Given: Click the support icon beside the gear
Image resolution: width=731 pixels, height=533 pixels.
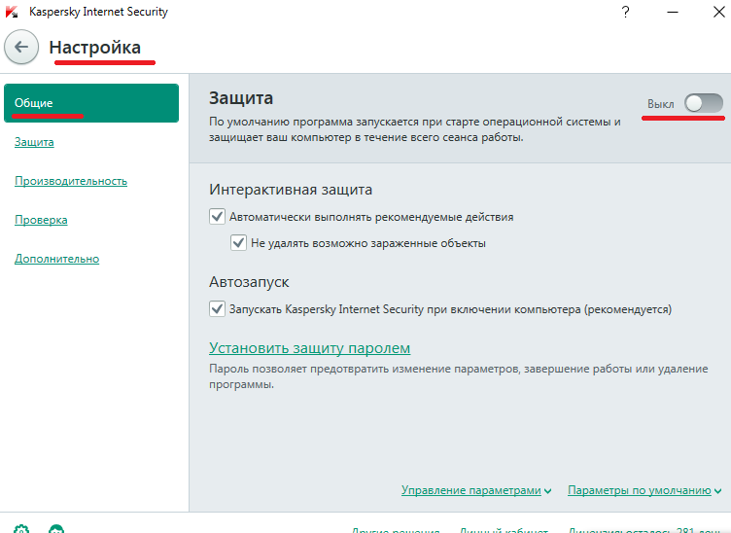Looking at the screenshot, I should coord(56,529).
